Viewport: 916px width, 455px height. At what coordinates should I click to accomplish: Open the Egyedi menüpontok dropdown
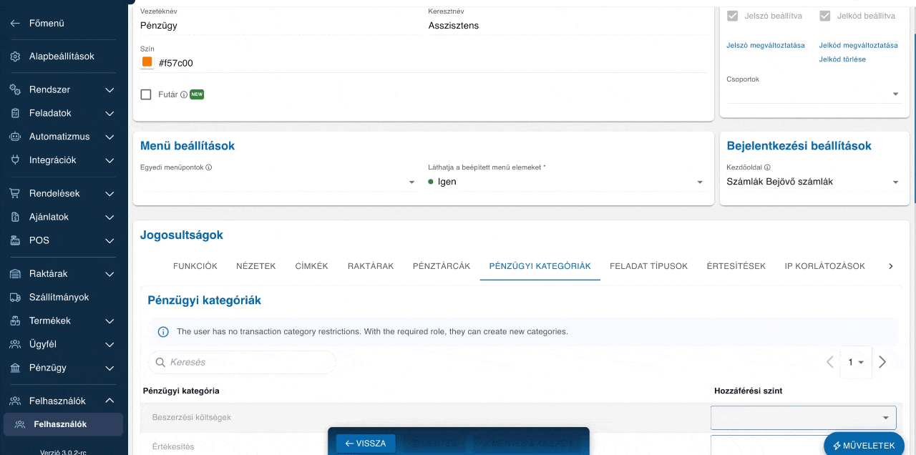[279, 182]
